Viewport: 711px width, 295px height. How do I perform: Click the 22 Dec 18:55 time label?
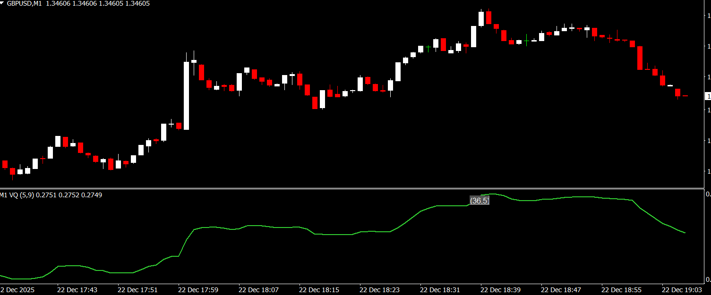coord(621,289)
